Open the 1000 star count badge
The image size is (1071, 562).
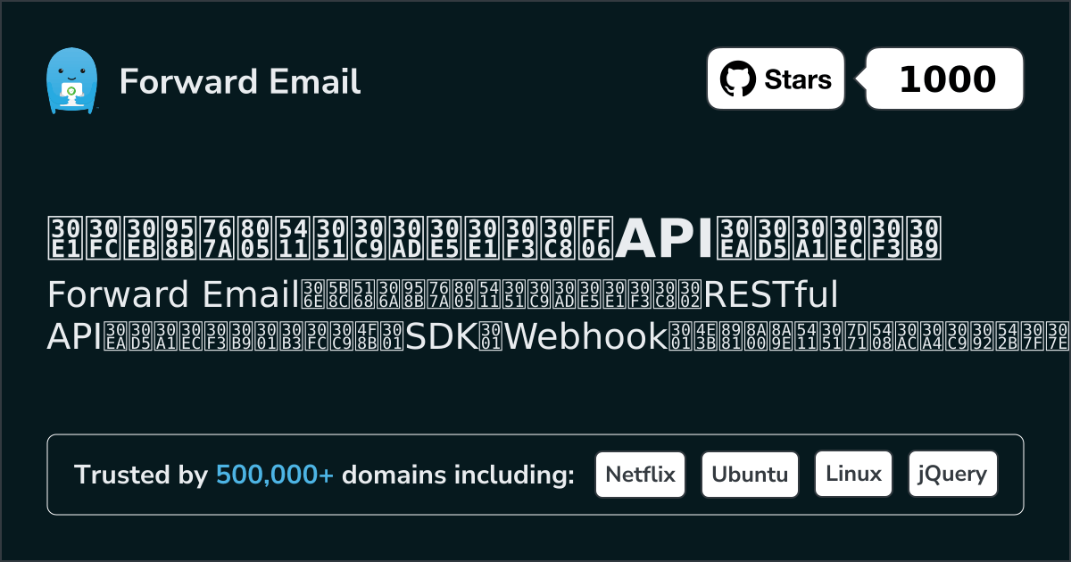pos(947,79)
